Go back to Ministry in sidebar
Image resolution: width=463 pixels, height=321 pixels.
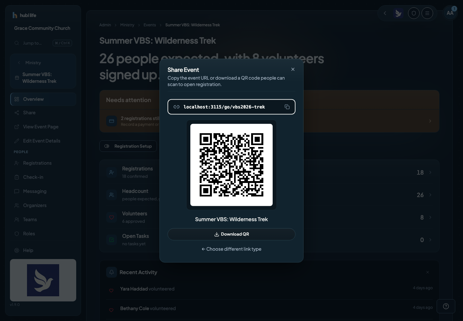point(33,63)
